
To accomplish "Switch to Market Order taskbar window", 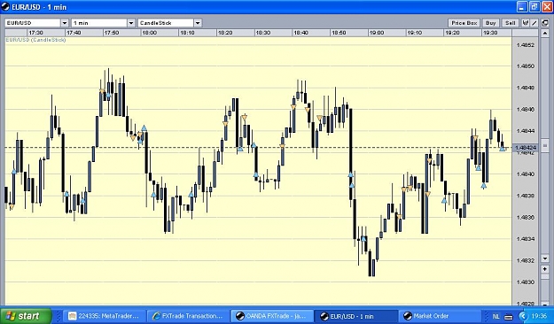I will point(440,316).
